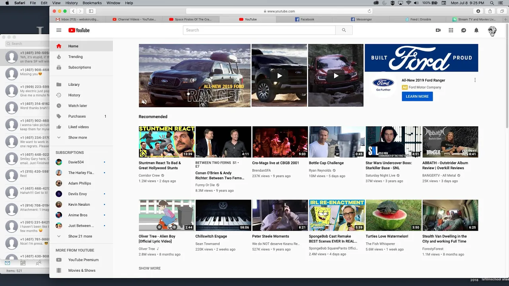The image size is (509, 286).
Task: Switch to the Messenger tab
Action: (x=361, y=19)
